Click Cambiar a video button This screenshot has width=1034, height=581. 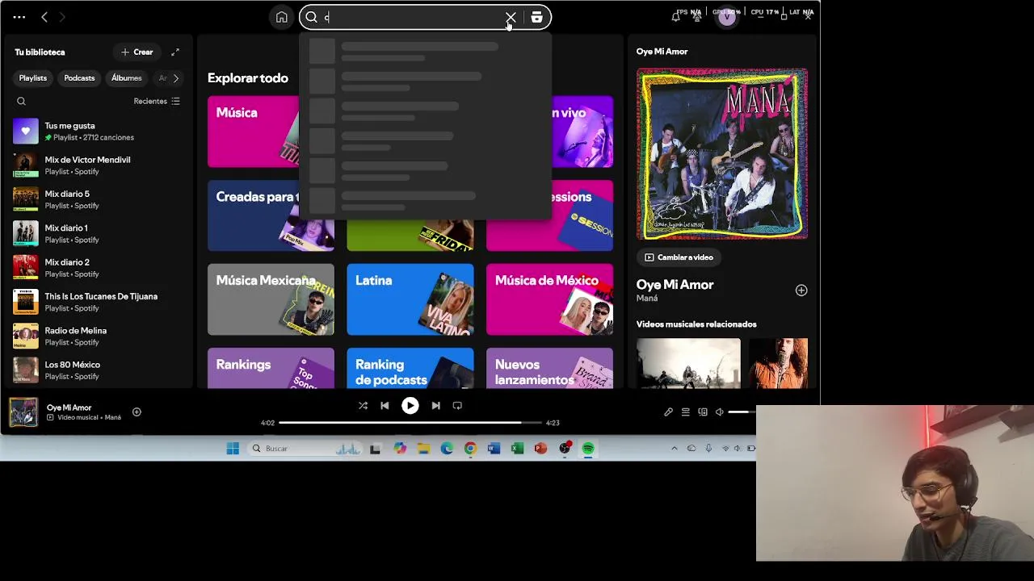pos(679,257)
